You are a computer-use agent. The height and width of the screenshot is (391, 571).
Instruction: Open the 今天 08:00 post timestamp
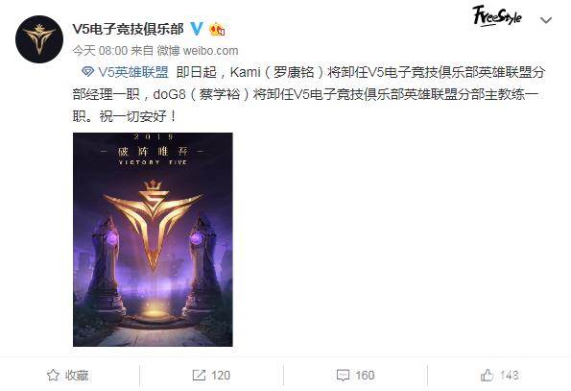(100, 50)
